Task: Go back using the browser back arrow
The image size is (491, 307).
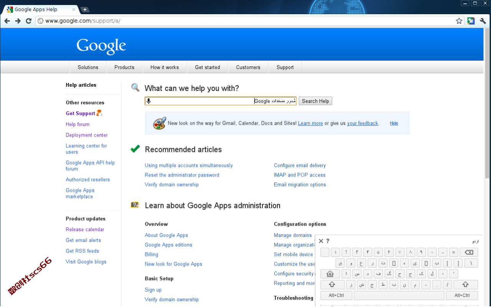Action: point(7,21)
